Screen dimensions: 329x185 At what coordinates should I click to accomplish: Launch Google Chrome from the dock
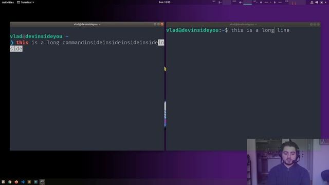point(10,182)
